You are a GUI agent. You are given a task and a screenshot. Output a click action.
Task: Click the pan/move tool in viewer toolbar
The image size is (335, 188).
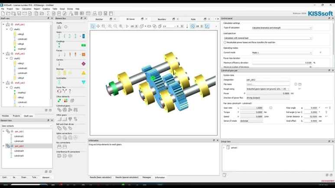pos(98,26)
